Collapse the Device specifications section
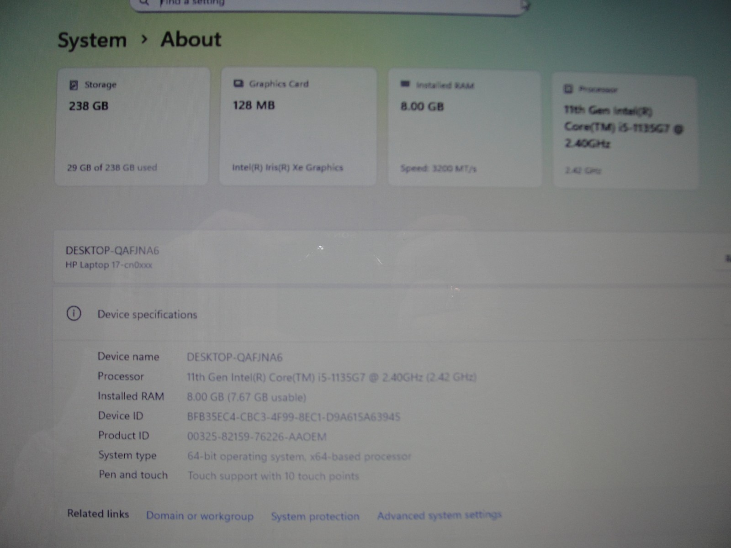Screen dimensions: 731x548 click(393, 314)
